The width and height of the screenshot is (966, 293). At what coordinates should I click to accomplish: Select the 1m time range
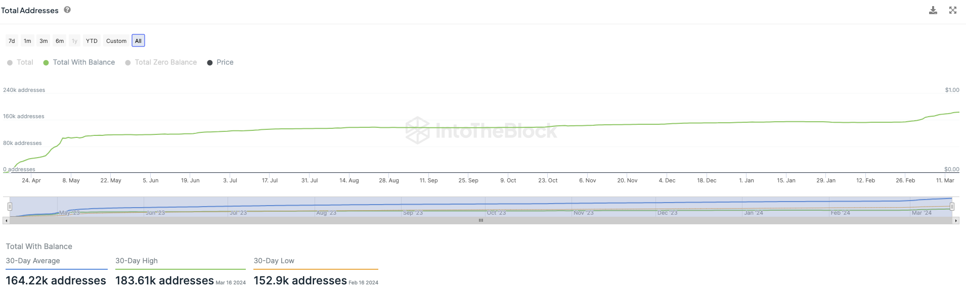pyautogui.click(x=27, y=41)
